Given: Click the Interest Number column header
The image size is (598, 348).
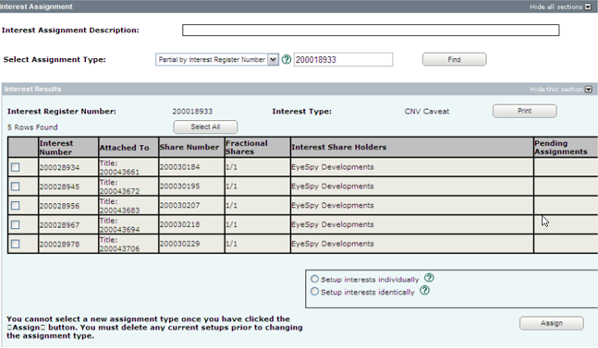Looking at the screenshot, I should 68,148.
